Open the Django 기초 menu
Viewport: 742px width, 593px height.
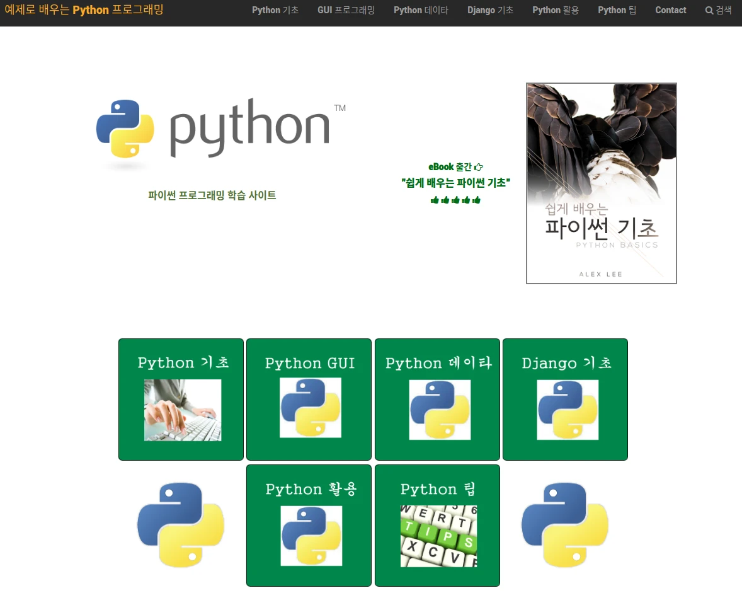coord(490,10)
